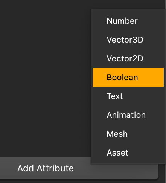Create a Vector3D type attribute
This screenshot has width=166, height=183.
pos(128,40)
